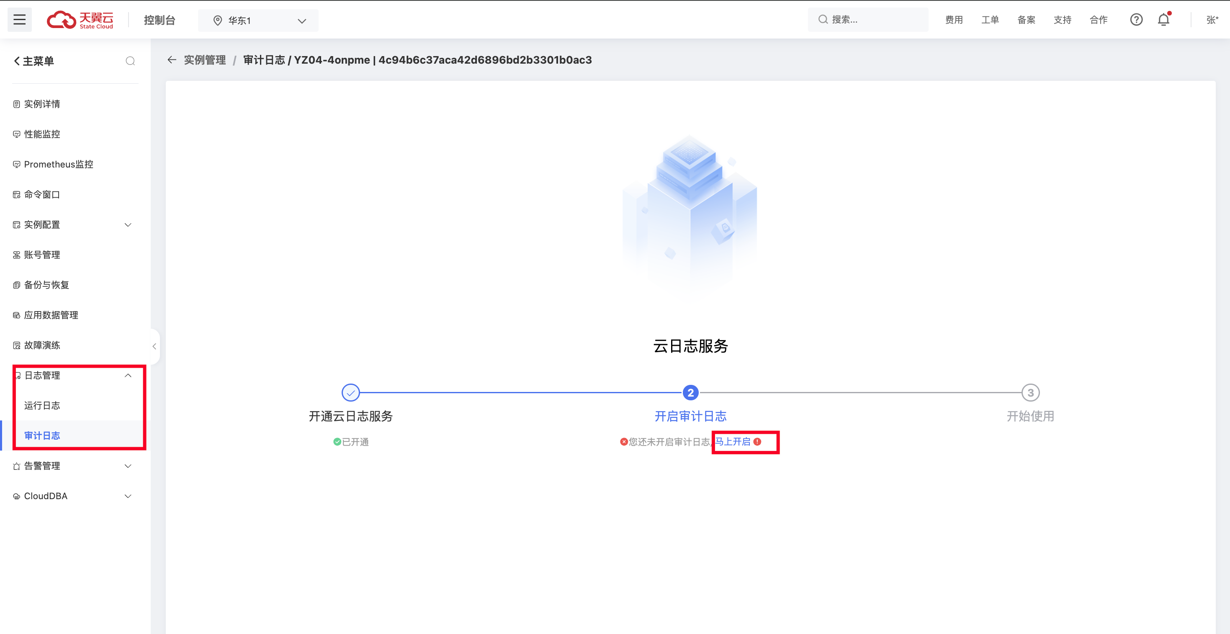Viewport: 1230px width, 634px height.
Task: Click the green 已开通 status icon
Action: point(337,441)
